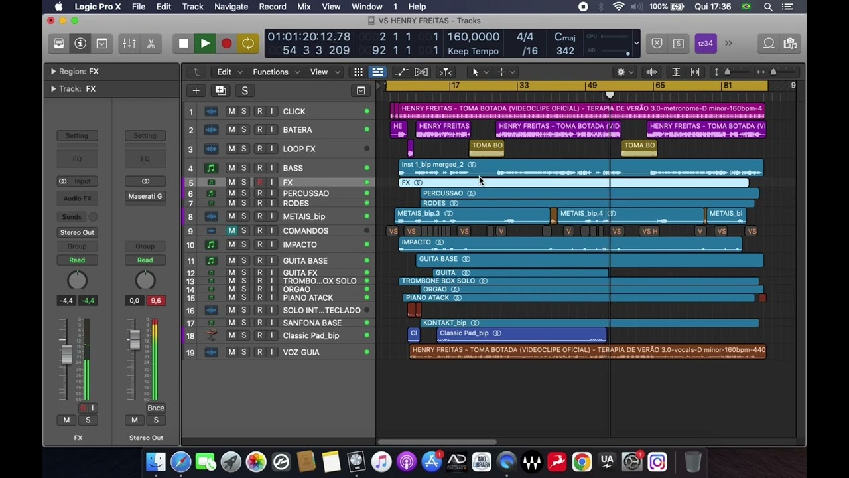Expand the Track: FX inspector section

pyautogui.click(x=53, y=88)
